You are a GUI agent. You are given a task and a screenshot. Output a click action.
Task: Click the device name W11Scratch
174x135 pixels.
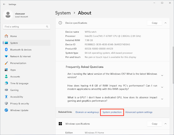pyautogui.click(x=91, y=32)
